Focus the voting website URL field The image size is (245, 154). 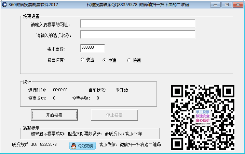coord(138,24)
